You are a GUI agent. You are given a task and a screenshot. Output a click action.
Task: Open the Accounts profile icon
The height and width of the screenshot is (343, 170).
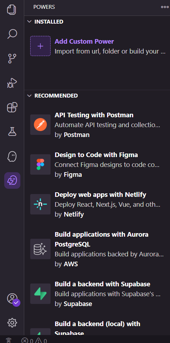(x=12, y=299)
